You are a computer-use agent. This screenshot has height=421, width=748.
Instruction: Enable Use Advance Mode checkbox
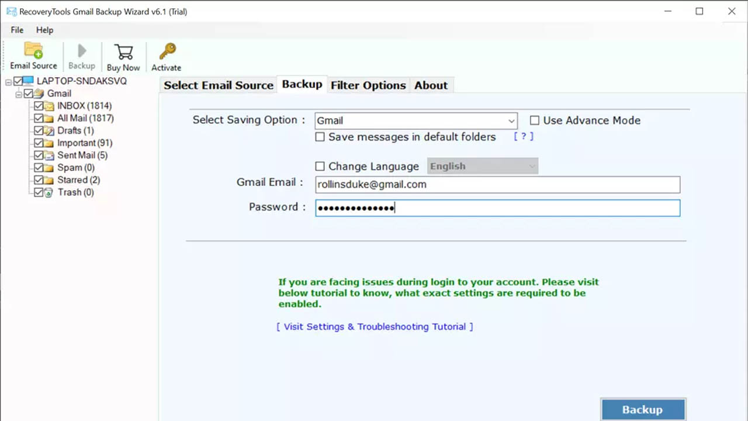coord(535,120)
